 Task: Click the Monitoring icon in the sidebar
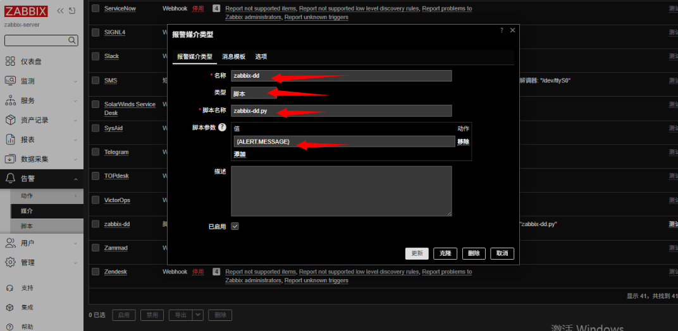point(10,81)
